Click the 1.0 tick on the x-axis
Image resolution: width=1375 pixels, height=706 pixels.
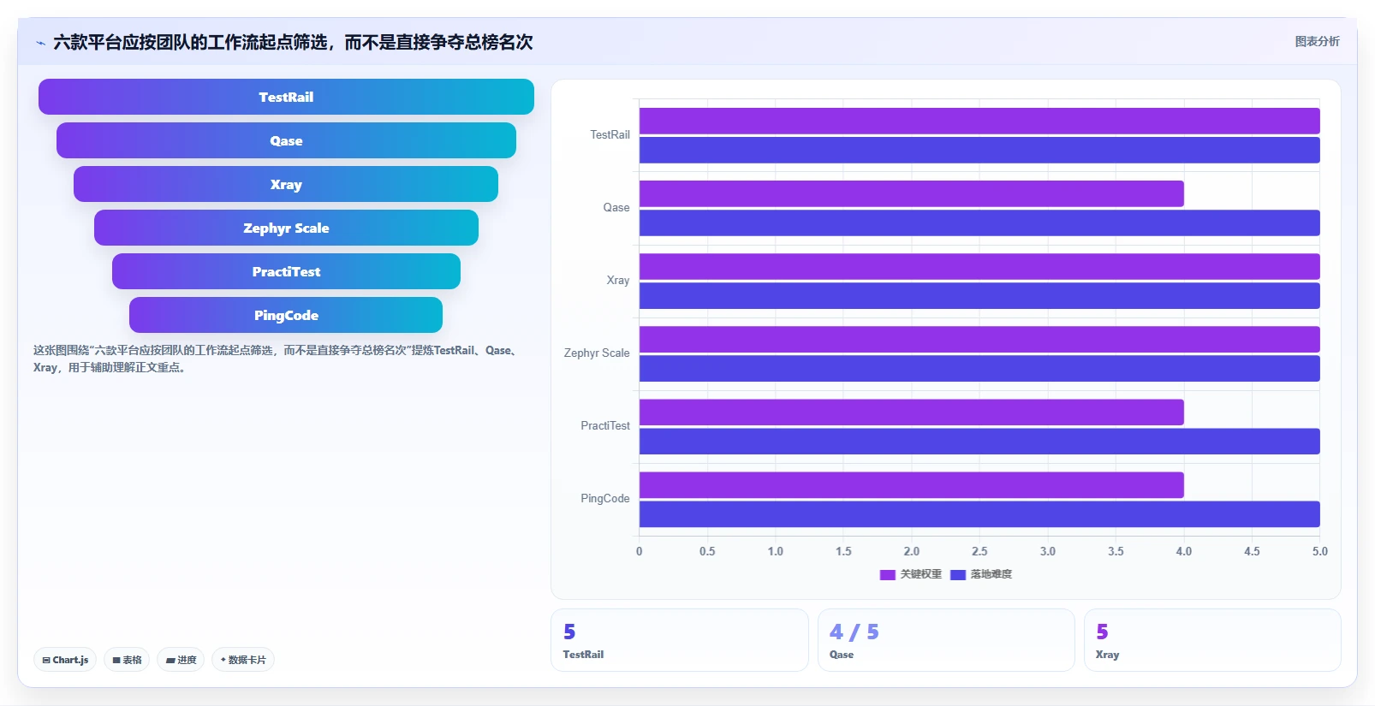click(776, 551)
